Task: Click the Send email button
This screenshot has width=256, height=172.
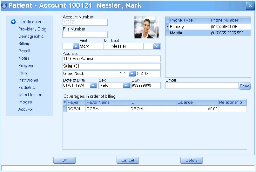Action: pos(244,86)
